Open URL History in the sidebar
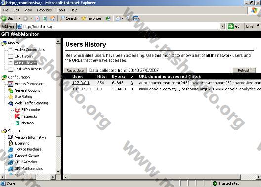The height and width of the screenshot is (187, 261). pos(24,56)
